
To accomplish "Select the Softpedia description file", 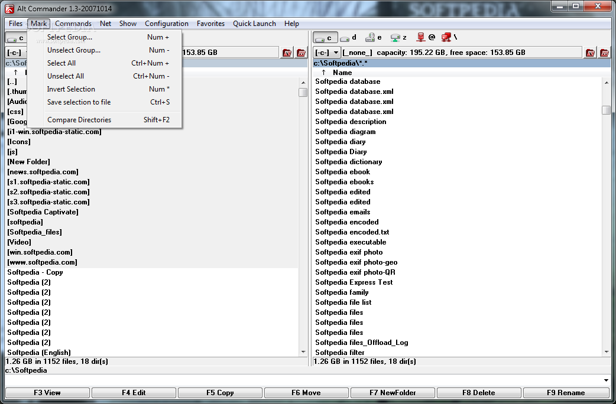I will (351, 122).
